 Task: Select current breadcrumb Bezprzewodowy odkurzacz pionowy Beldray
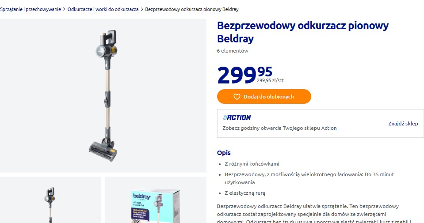[x=192, y=9]
